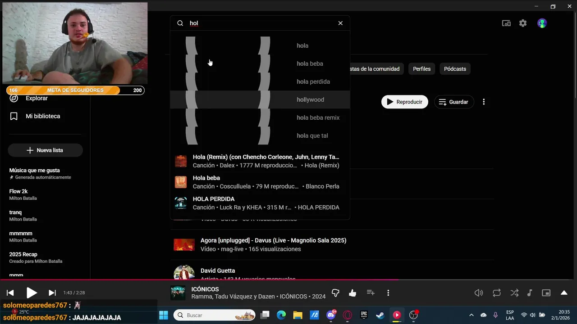
Task: Click the music note icon in the player
Action: point(530,293)
